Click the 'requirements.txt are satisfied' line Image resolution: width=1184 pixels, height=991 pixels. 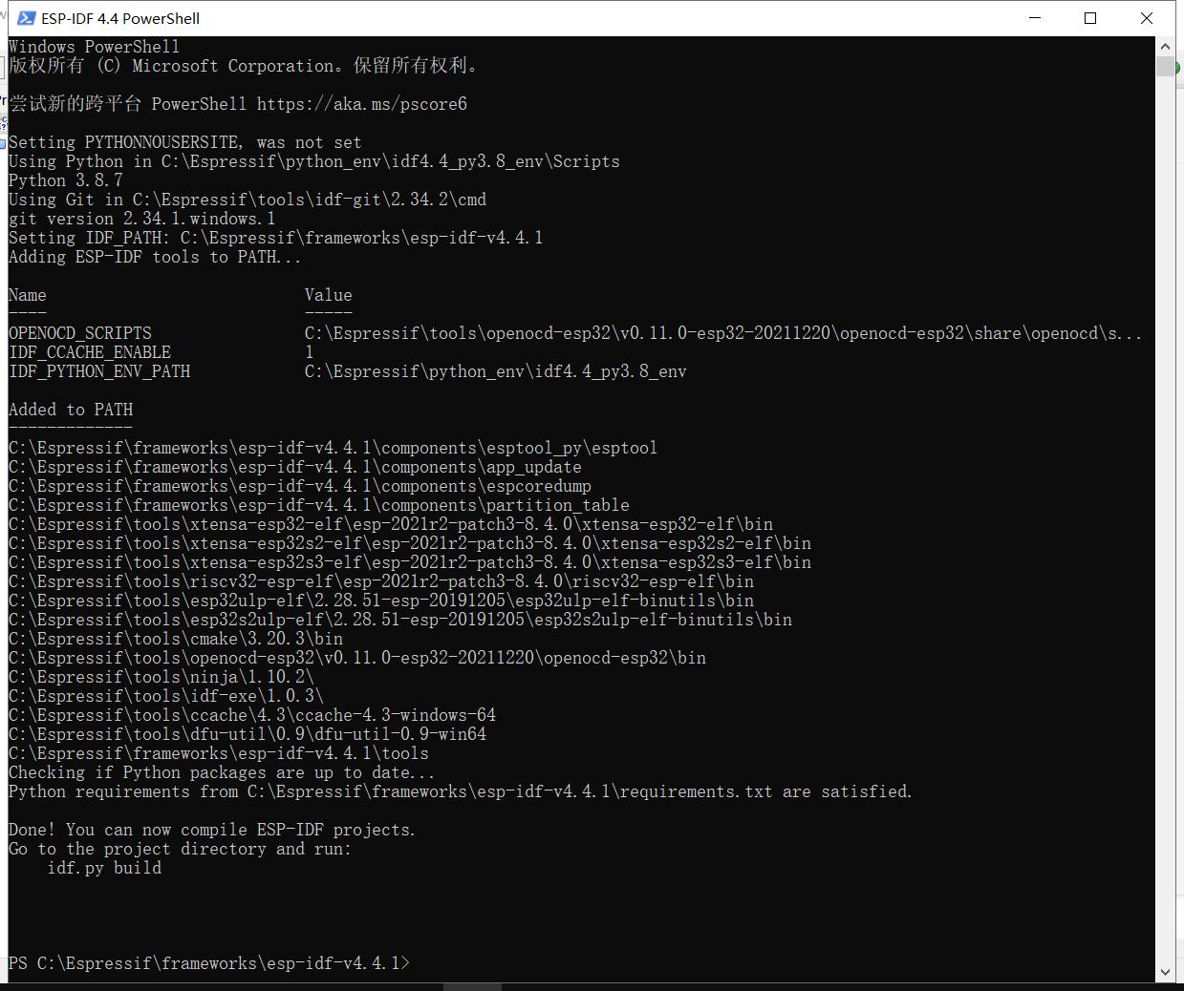click(x=461, y=791)
